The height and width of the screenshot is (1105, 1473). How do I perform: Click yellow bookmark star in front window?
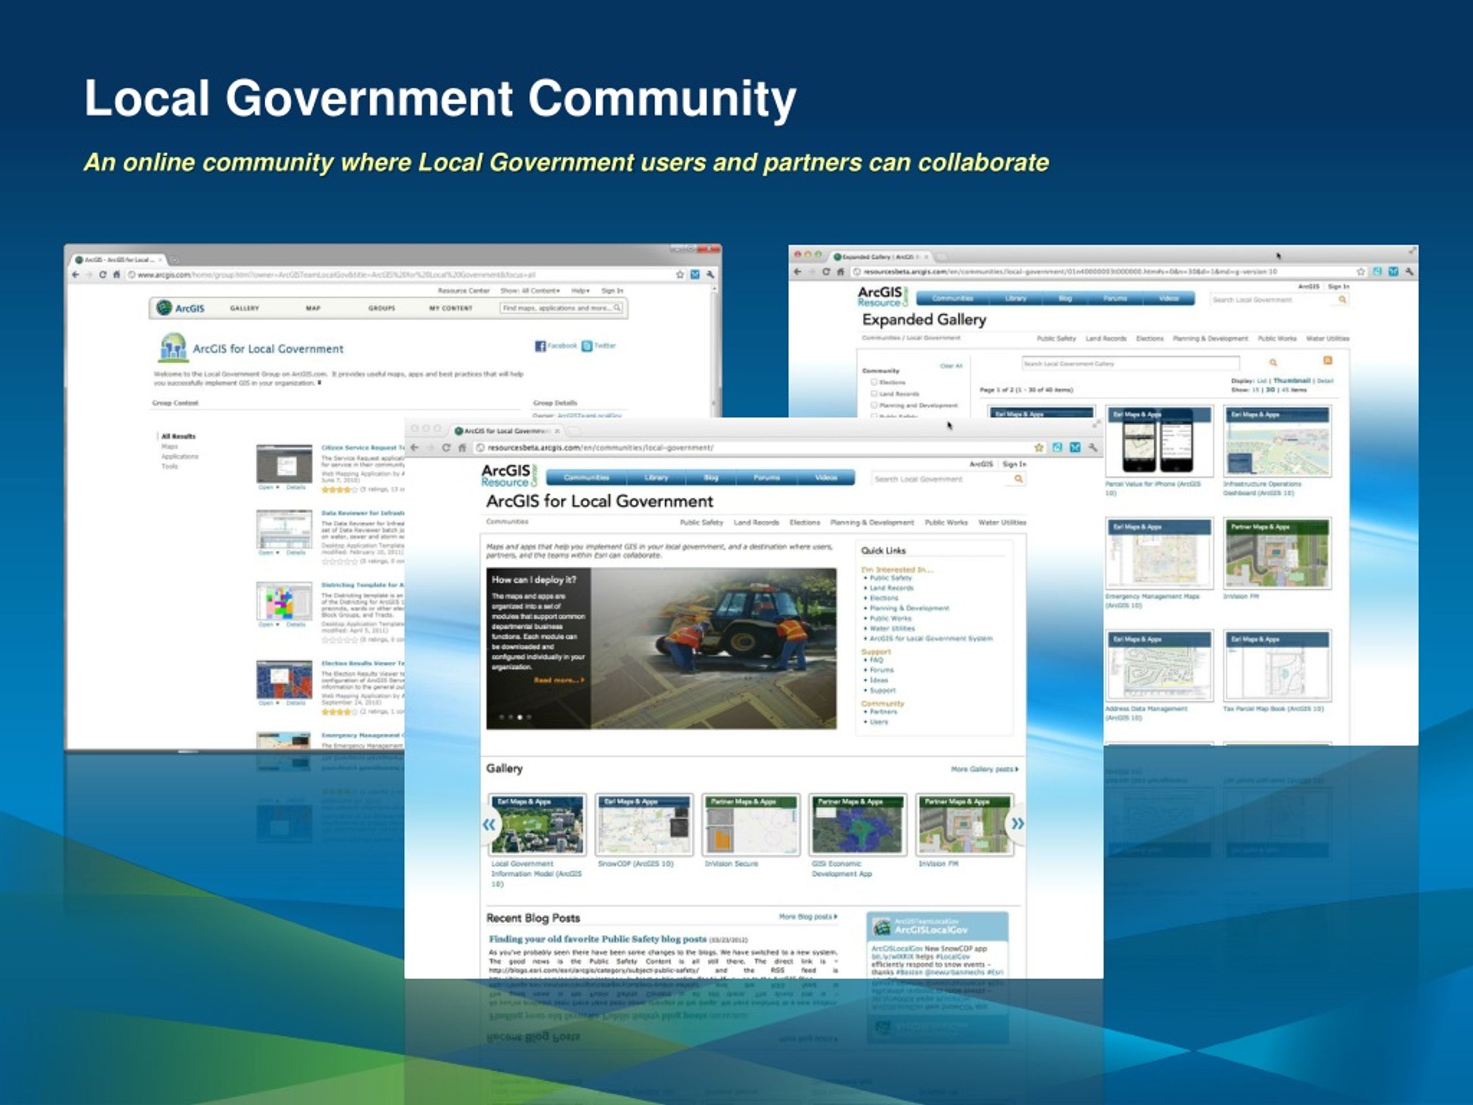[x=1039, y=448]
